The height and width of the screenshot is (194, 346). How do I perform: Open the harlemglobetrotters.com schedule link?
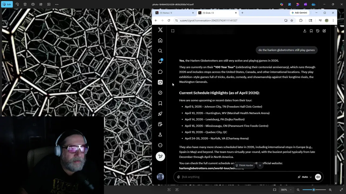(x=211, y=168)
